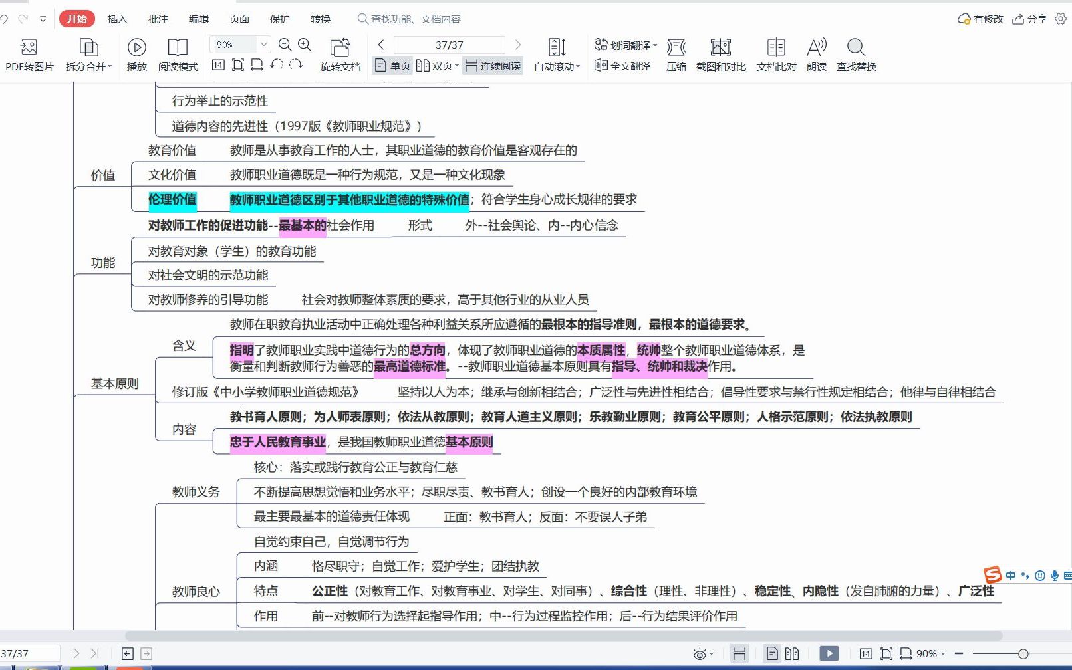Toggle status bar double page icon
This screenshot has width=1072, height=670.
[x=791, y=653]
